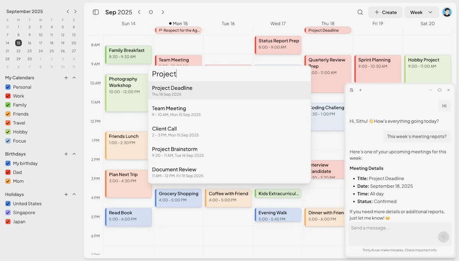This screenshot has width=459, height=261.
Task: Toggle the Hobby calendar checkbox
Action: 8,132
